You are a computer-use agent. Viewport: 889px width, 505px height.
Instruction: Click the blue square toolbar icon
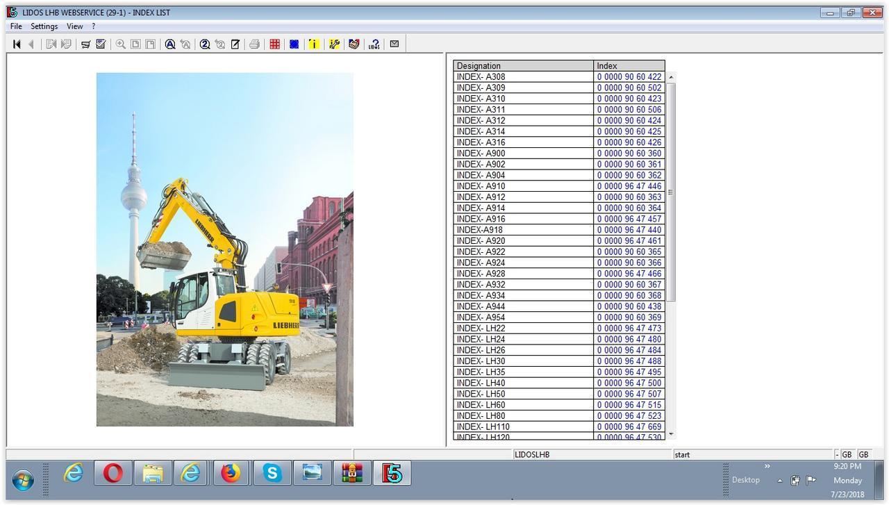pos(294,44)
